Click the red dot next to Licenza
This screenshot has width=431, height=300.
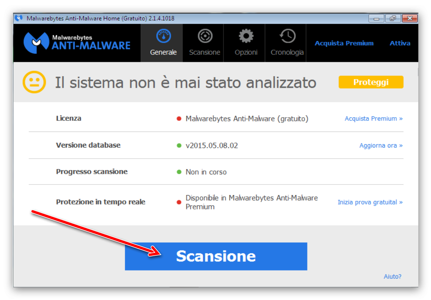coord(179,118)
